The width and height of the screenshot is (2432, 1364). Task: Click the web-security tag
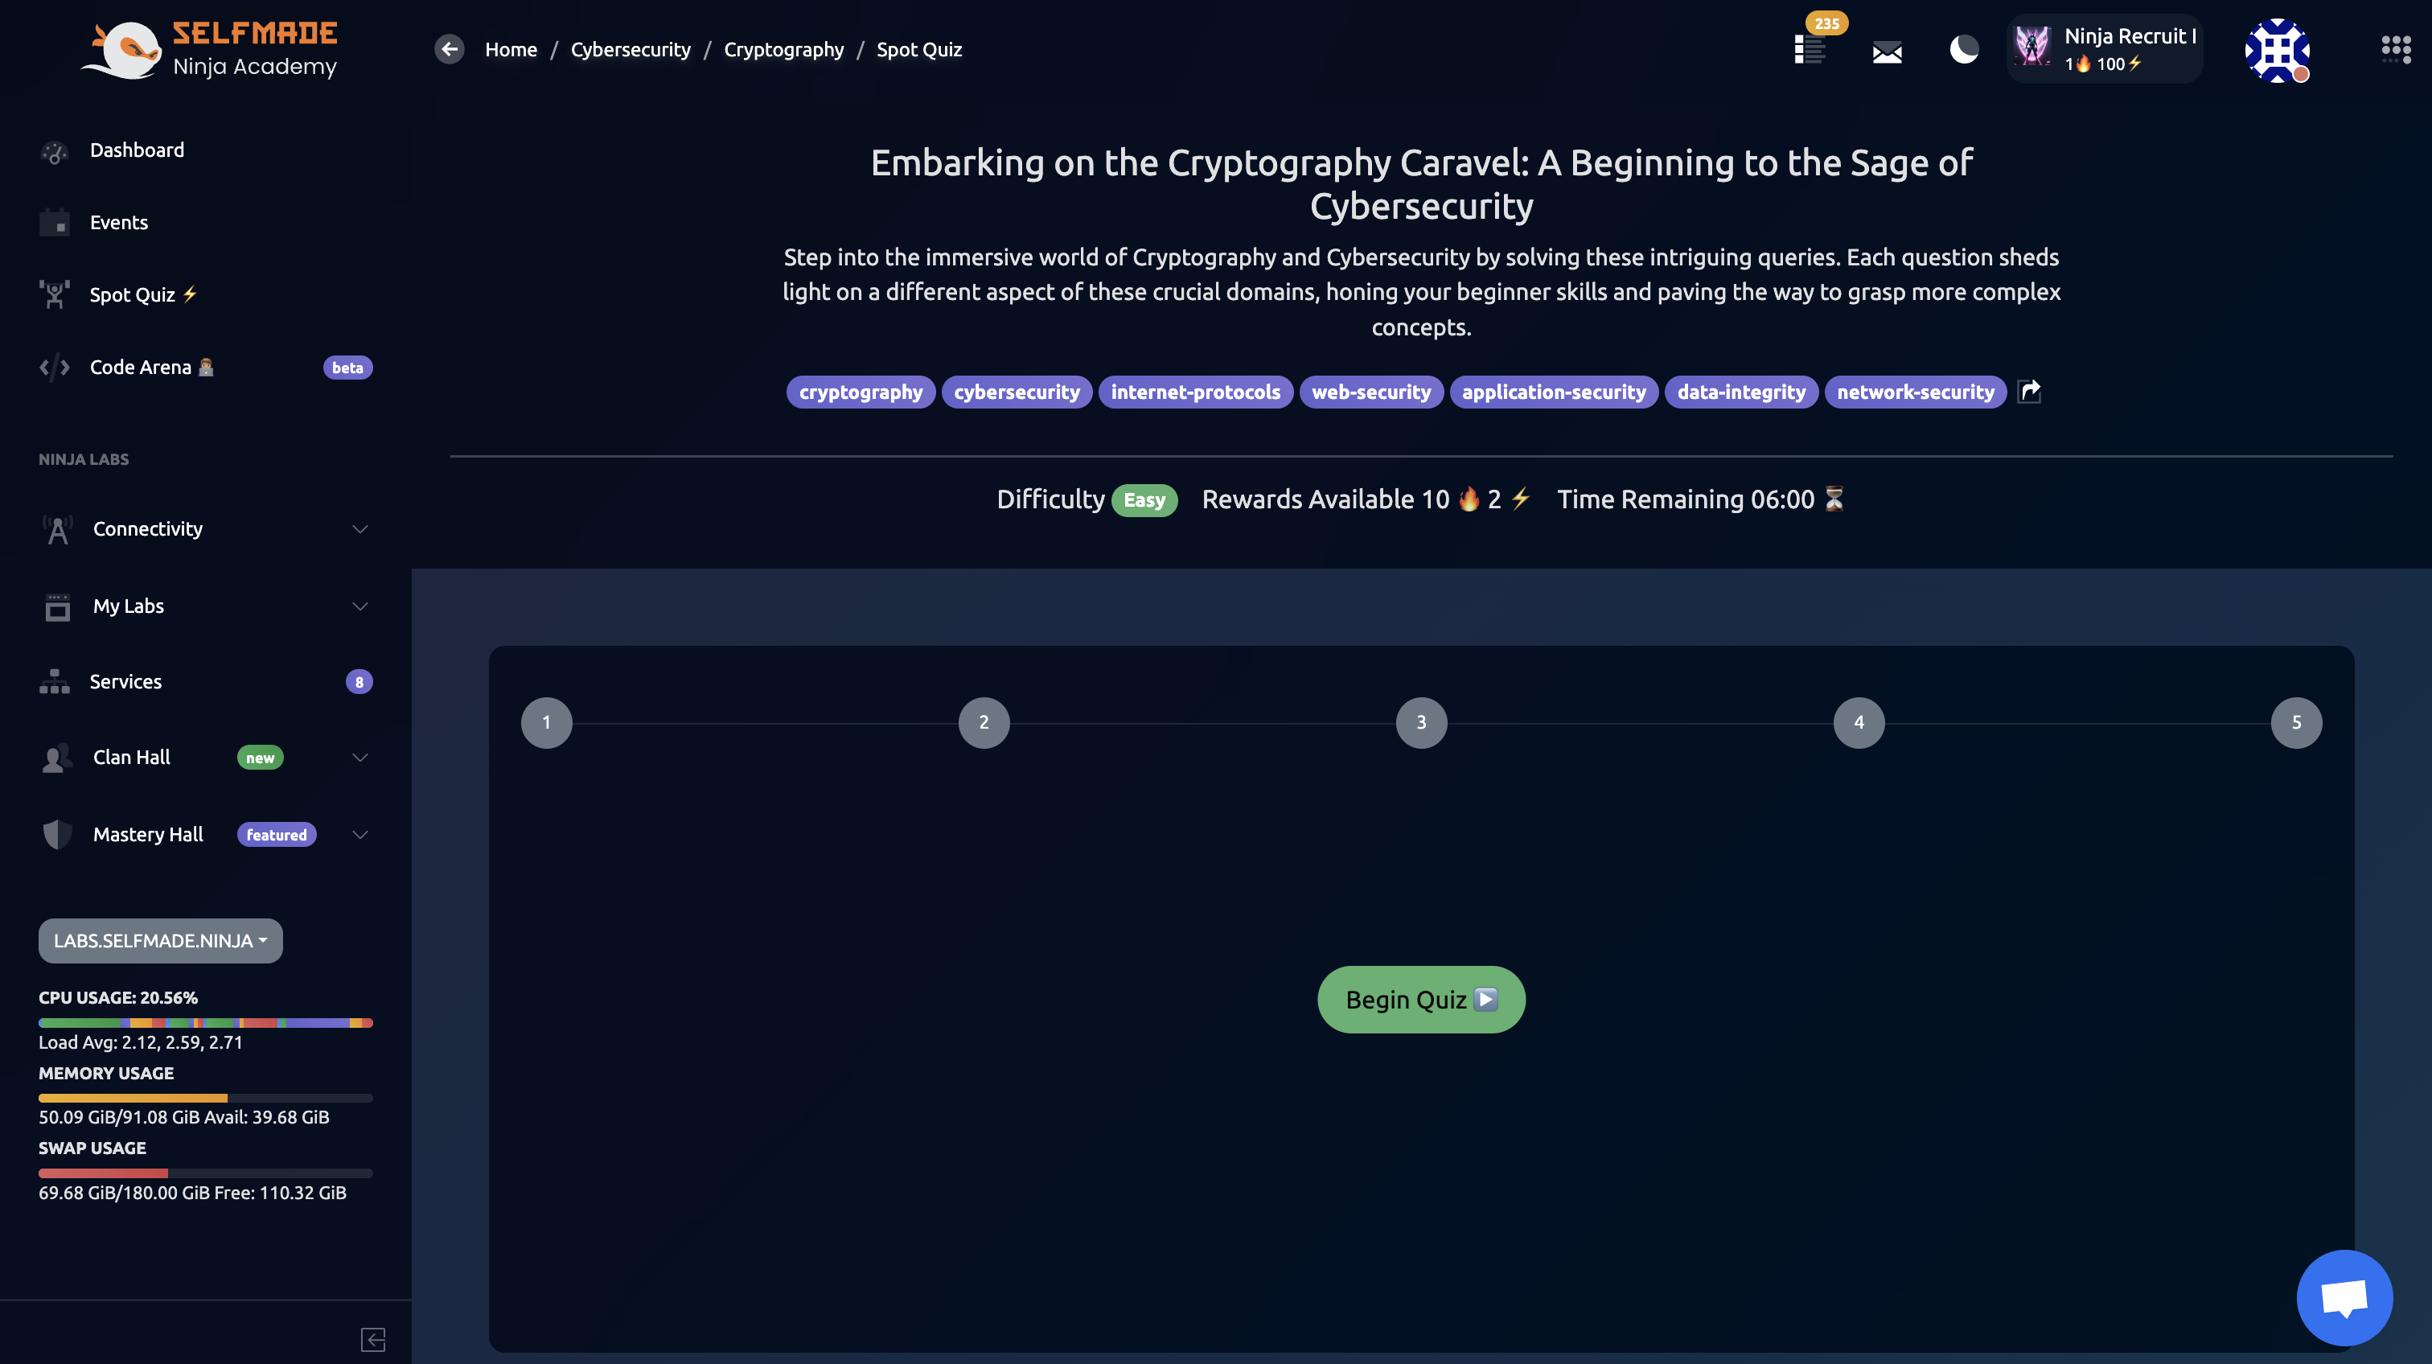pos(1370,392)
